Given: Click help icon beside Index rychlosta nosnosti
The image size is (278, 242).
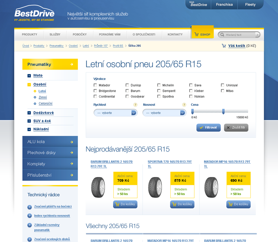Looking at the screenshot, I should tap(30, 216).
